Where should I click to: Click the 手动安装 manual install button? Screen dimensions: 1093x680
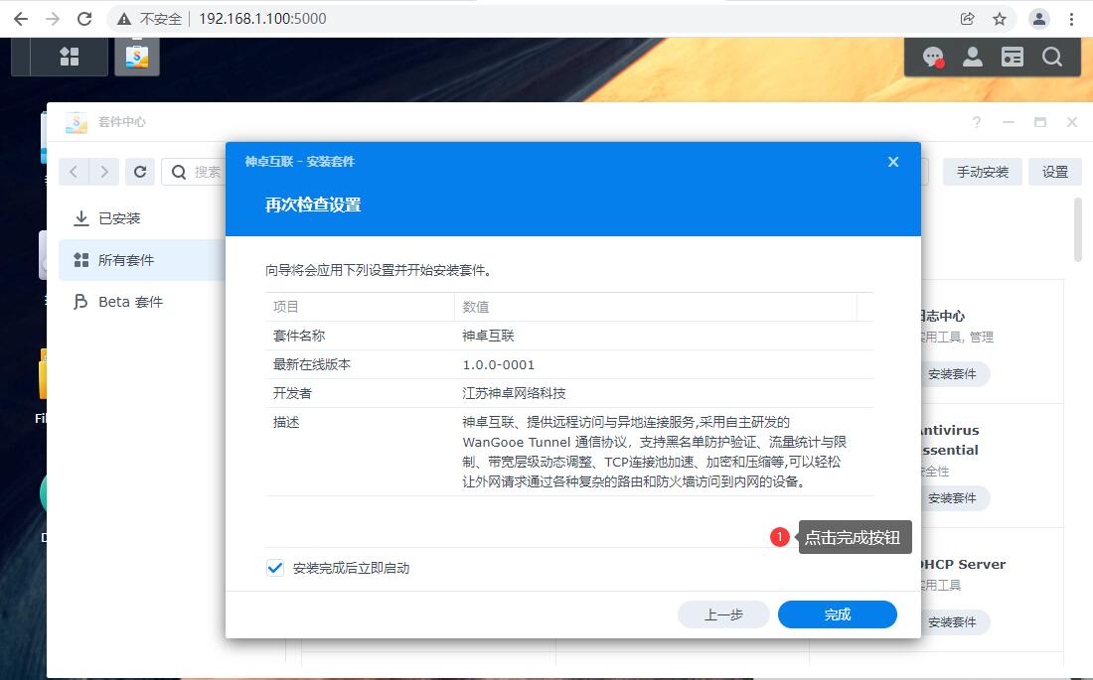pyautogui.click(x=982, y=172)
